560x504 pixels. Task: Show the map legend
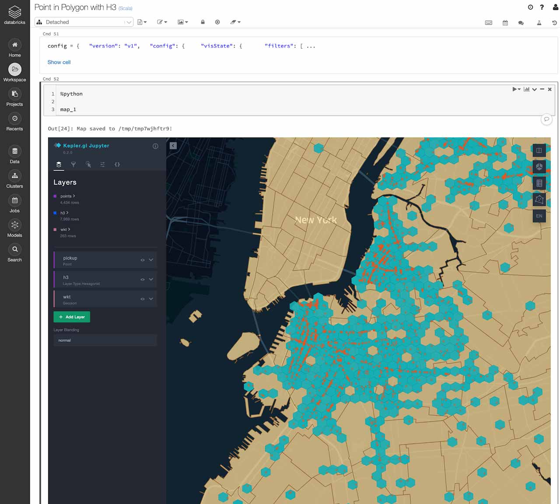point(539,183)
